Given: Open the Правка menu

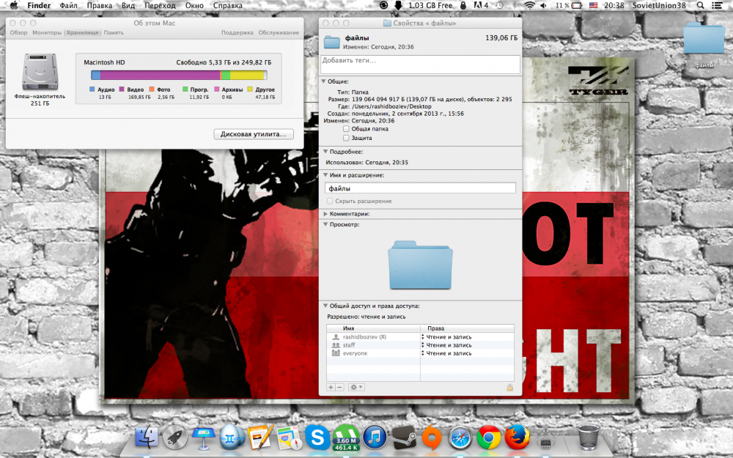Looking at the screenshot, I should pos(99,5).
